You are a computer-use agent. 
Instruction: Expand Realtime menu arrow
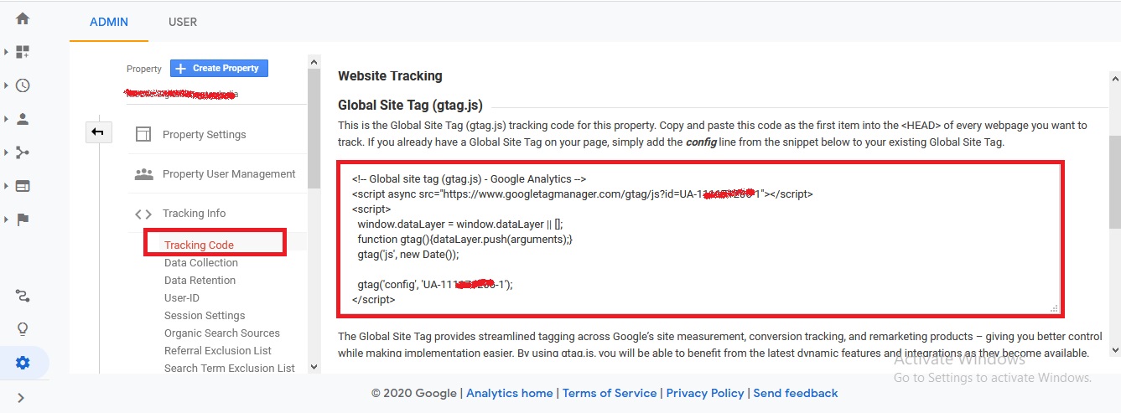click(7, 85)
